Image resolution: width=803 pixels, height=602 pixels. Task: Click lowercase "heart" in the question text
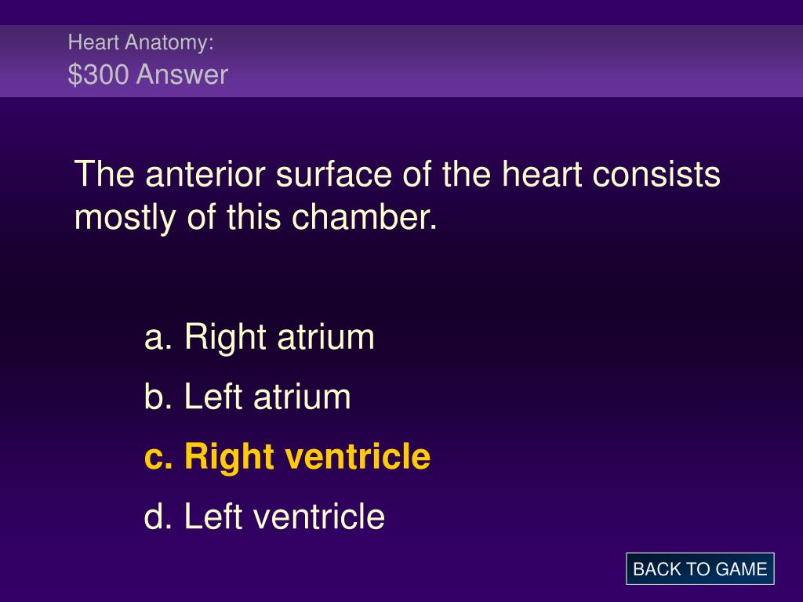click(x=543, y=174)
